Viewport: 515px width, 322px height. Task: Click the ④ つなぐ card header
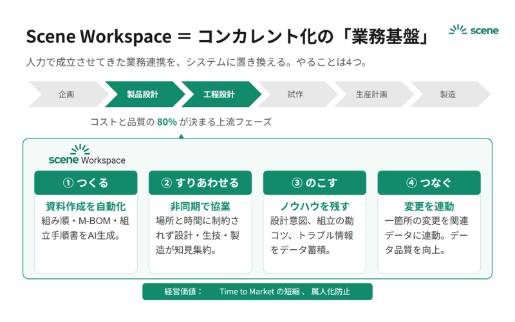pyautogui.click(x=429, y=183)
